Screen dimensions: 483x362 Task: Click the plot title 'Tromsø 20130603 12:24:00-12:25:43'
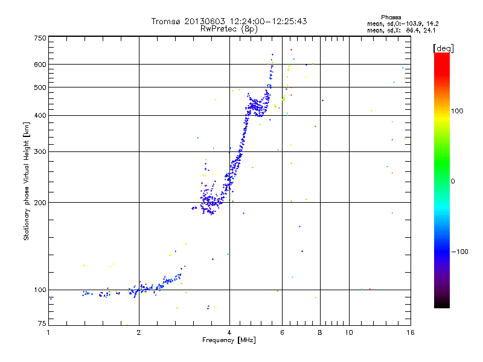[x=229, y=21]
